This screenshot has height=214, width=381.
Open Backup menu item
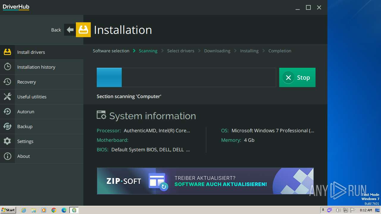click(42, 126)
